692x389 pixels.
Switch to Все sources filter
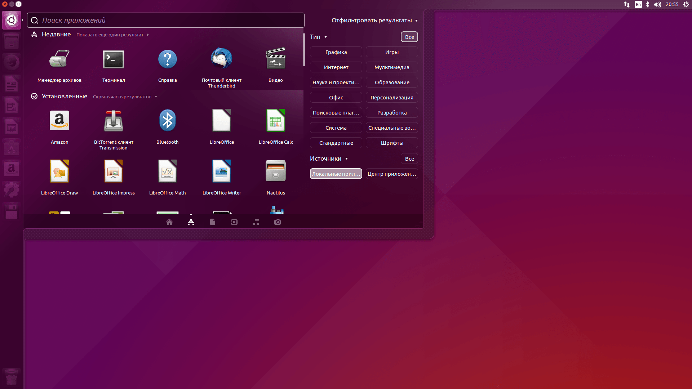click(x=409, y=158)
